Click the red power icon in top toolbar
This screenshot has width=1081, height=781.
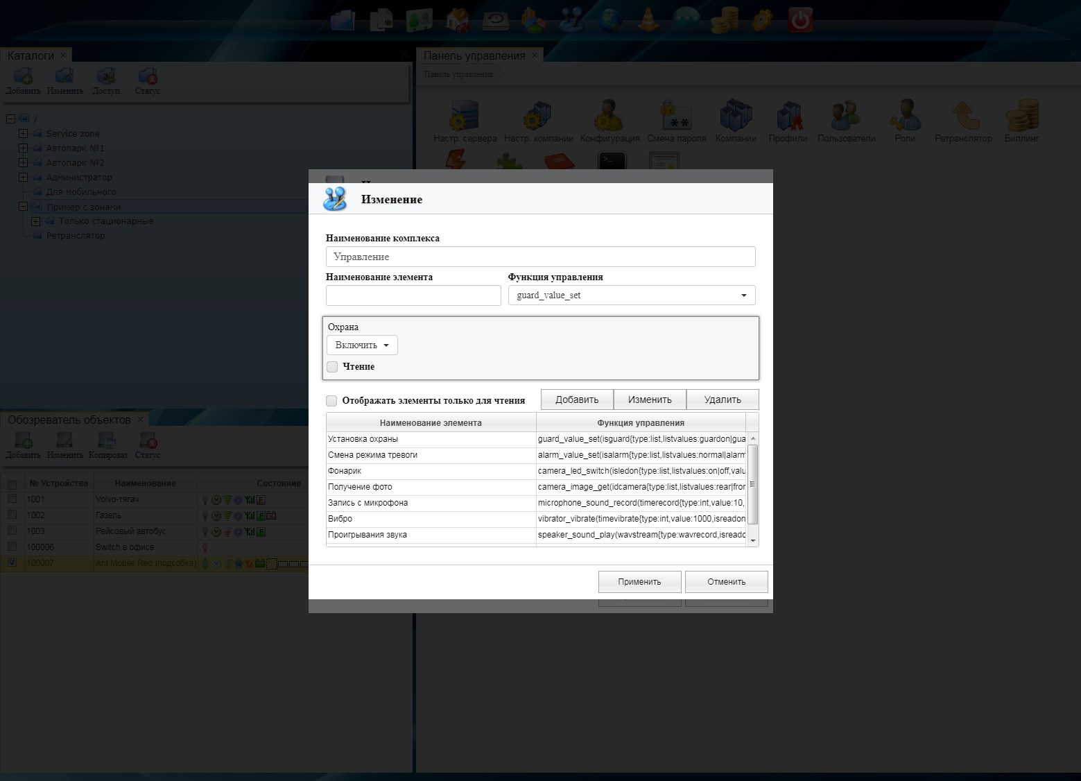click(800, 19)
